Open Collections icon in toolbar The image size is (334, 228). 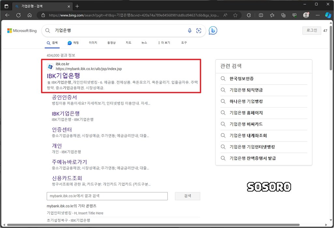pos(283,15)
